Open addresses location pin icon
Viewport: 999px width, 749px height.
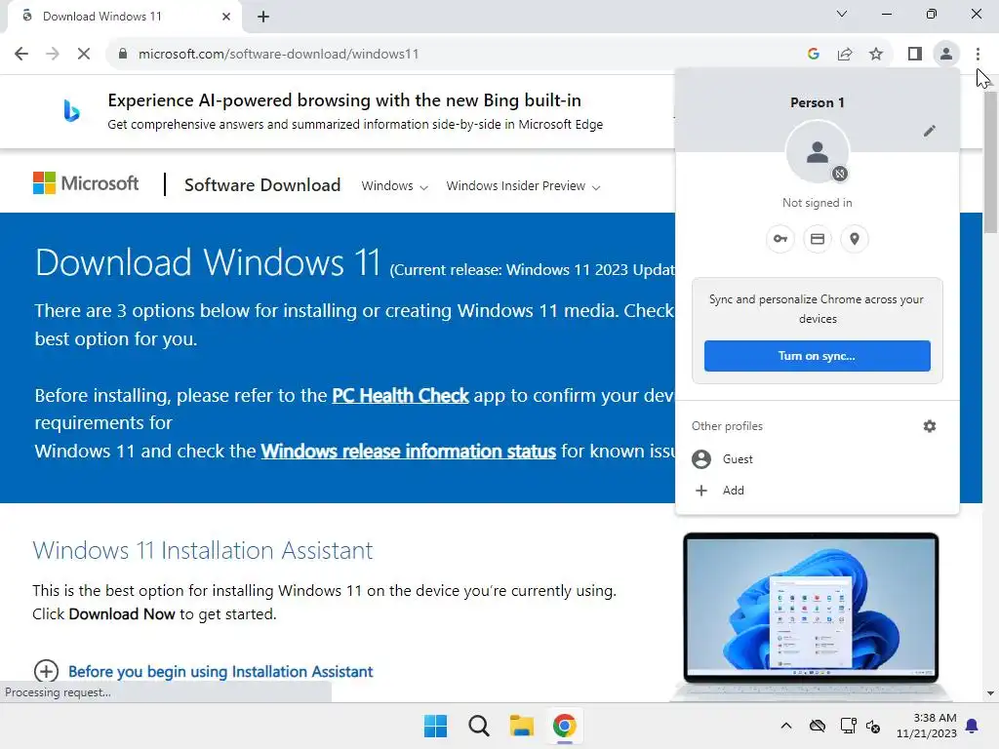tap(855, 239)
